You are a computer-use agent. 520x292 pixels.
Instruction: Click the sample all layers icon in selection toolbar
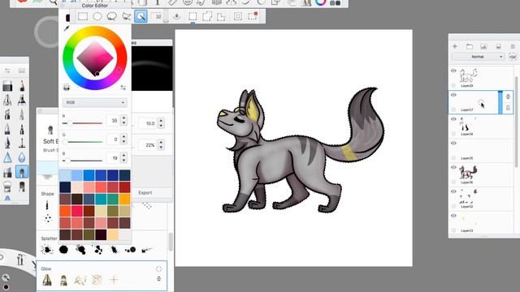point(177,16)
